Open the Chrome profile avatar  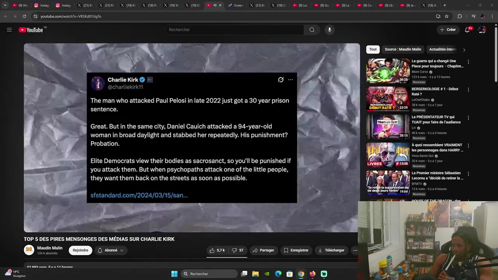tap(483, 16)
